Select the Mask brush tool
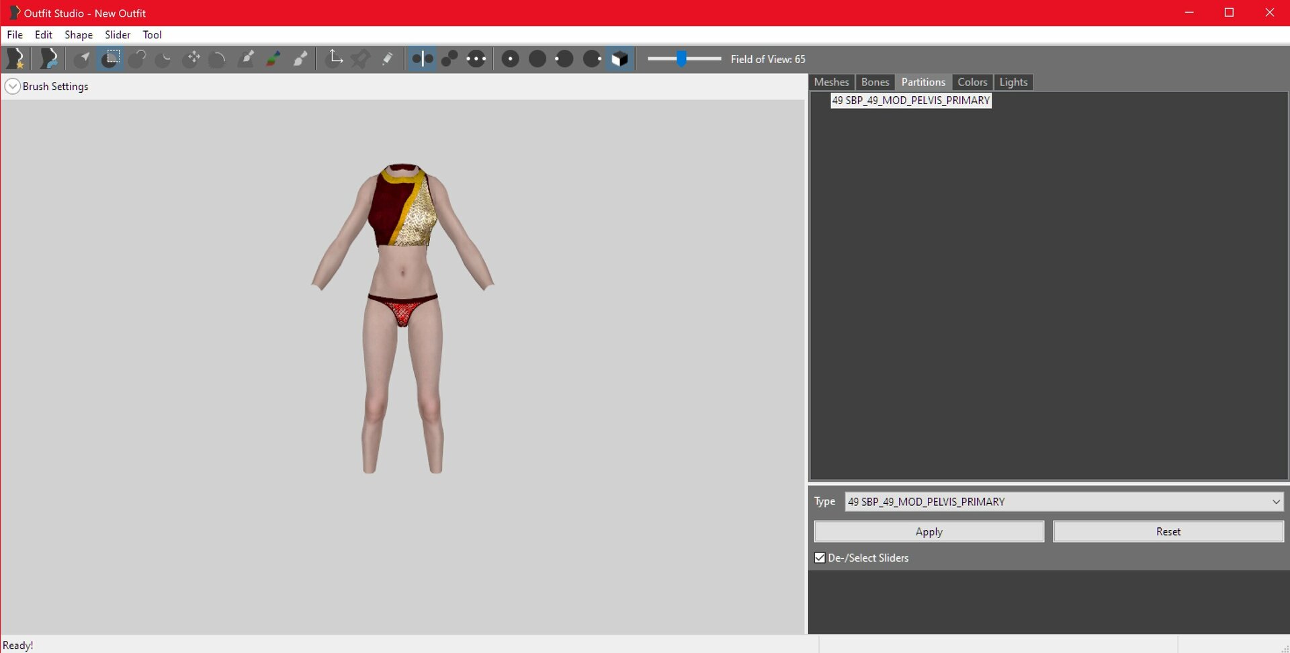The image size is (1290, 653). click(x=110, y=59)
